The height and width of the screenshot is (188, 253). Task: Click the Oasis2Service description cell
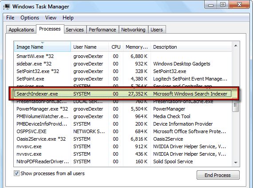pyautogui.click(x=168, y=139)
